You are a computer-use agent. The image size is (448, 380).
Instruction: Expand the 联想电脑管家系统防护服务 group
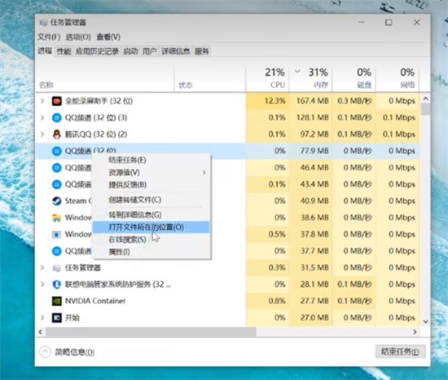pos(42,285)
